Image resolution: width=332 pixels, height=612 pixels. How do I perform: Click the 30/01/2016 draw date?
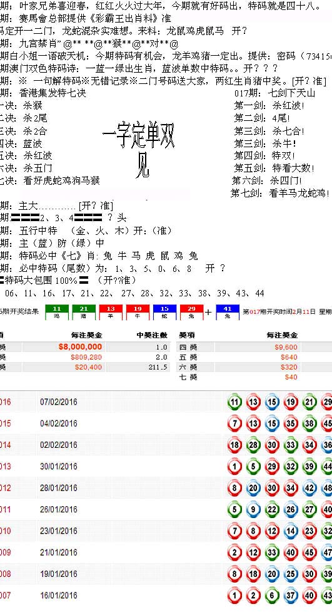click(x=58, y=467)
